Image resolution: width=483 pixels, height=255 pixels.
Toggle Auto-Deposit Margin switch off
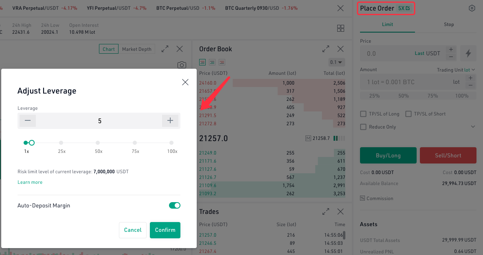pyautogui.click(x=175, y=205)
